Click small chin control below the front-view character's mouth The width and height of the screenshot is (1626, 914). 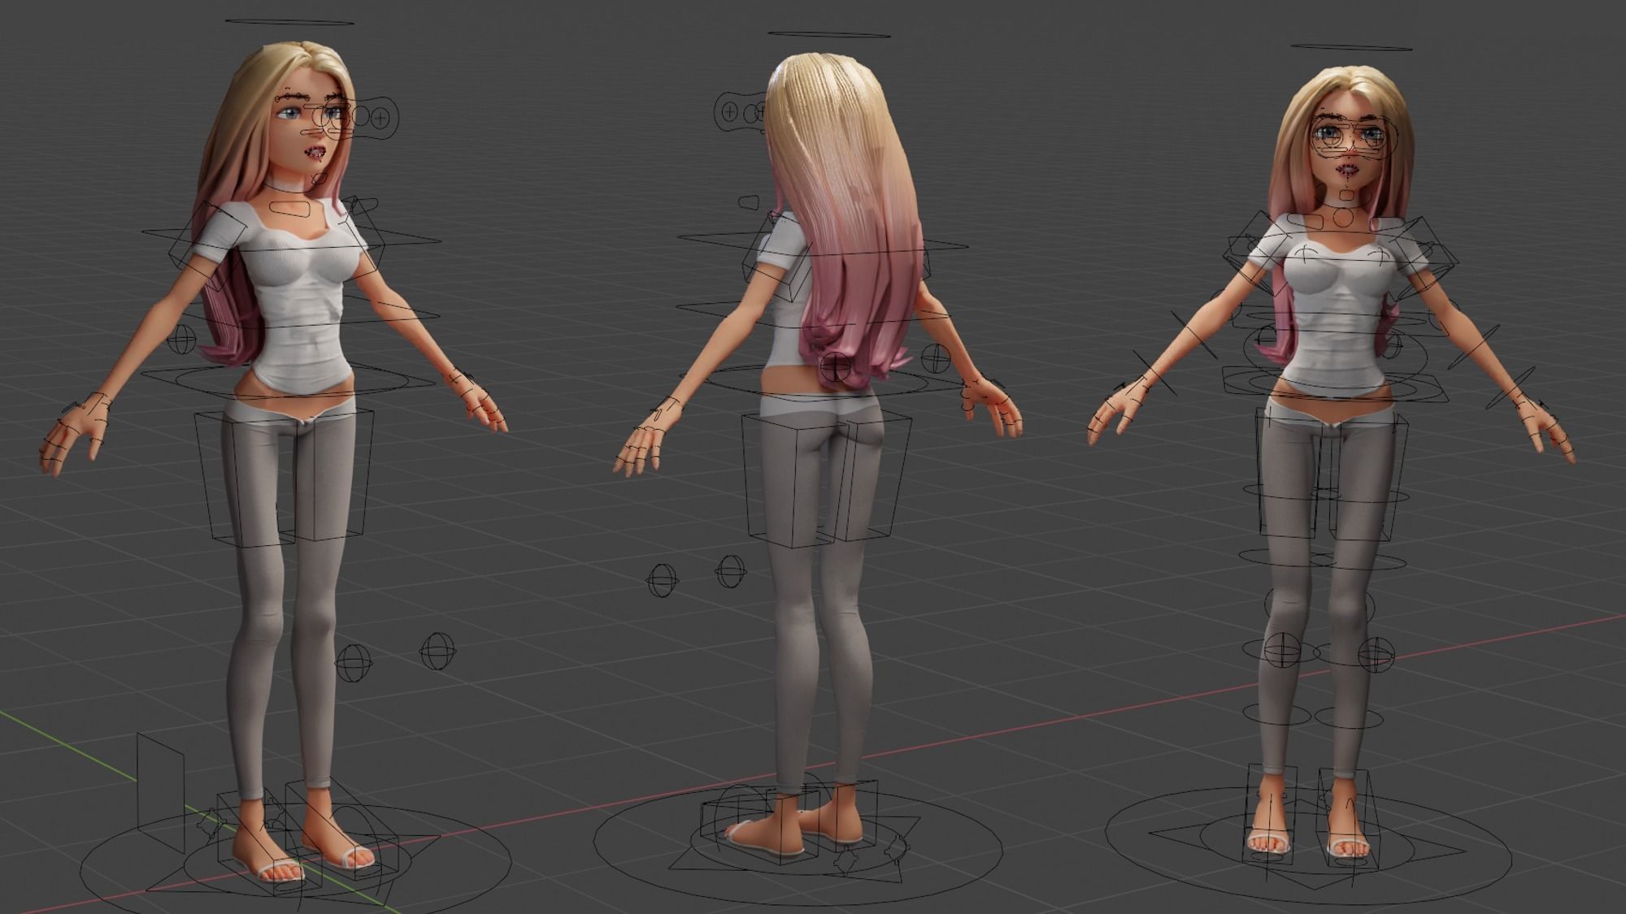pos(1346,195)
